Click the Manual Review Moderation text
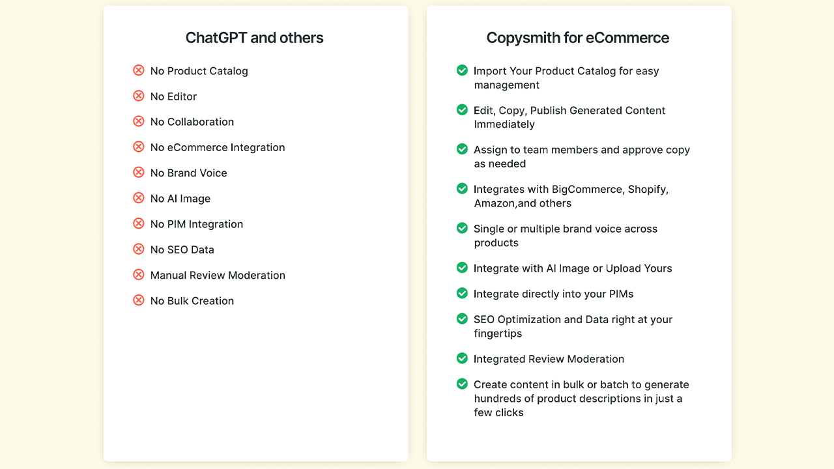 coord(218,275)
